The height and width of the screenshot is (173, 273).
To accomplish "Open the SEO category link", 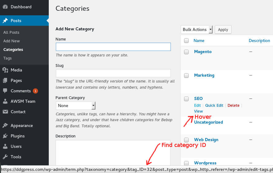I will click(x=198, y=98).
